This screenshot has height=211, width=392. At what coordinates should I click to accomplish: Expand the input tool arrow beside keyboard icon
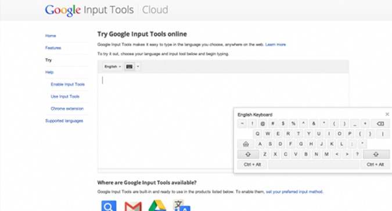tap(138, 67)
